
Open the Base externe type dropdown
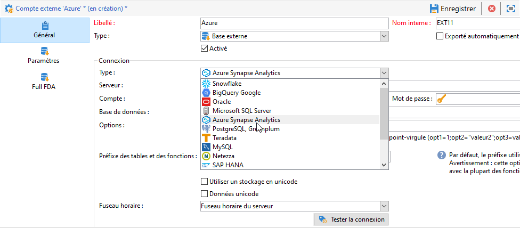pyautogui.click(x=384, y=36)
